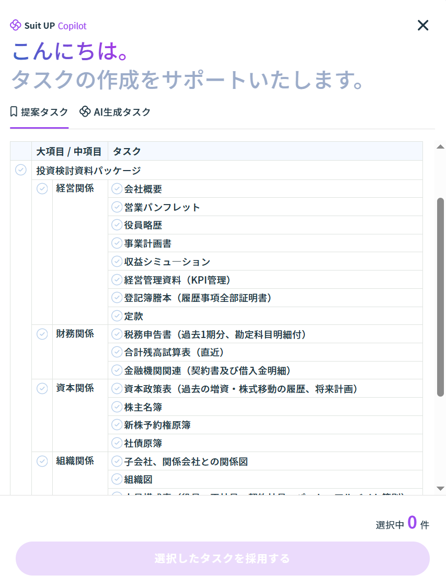Click the check icon beside 事業計画書
The width and height of the screenshot is (446, 586).
[x=117, y=243]
